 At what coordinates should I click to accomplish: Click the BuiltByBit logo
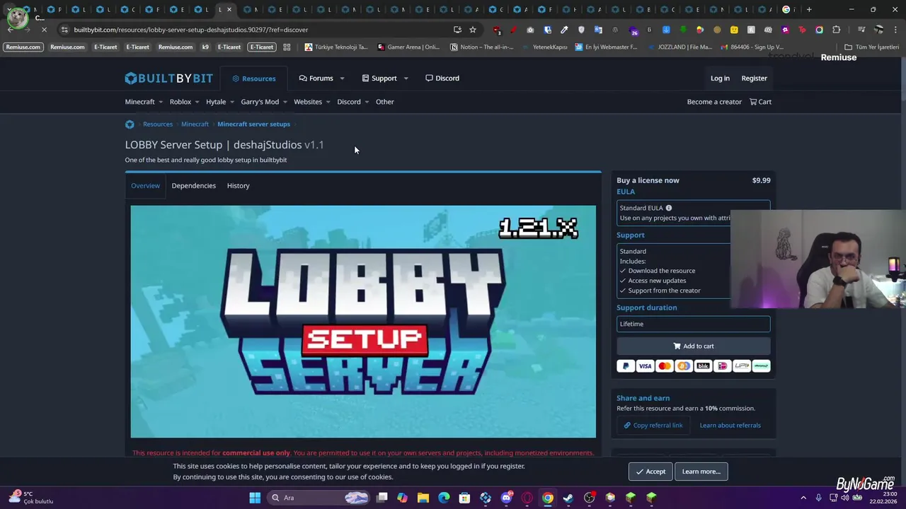[x=168, y=78]
